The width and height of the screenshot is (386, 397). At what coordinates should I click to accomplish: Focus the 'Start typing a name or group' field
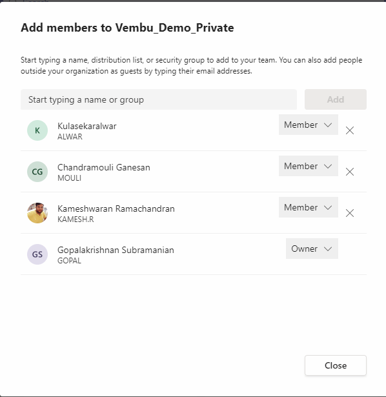click(159, 99)
